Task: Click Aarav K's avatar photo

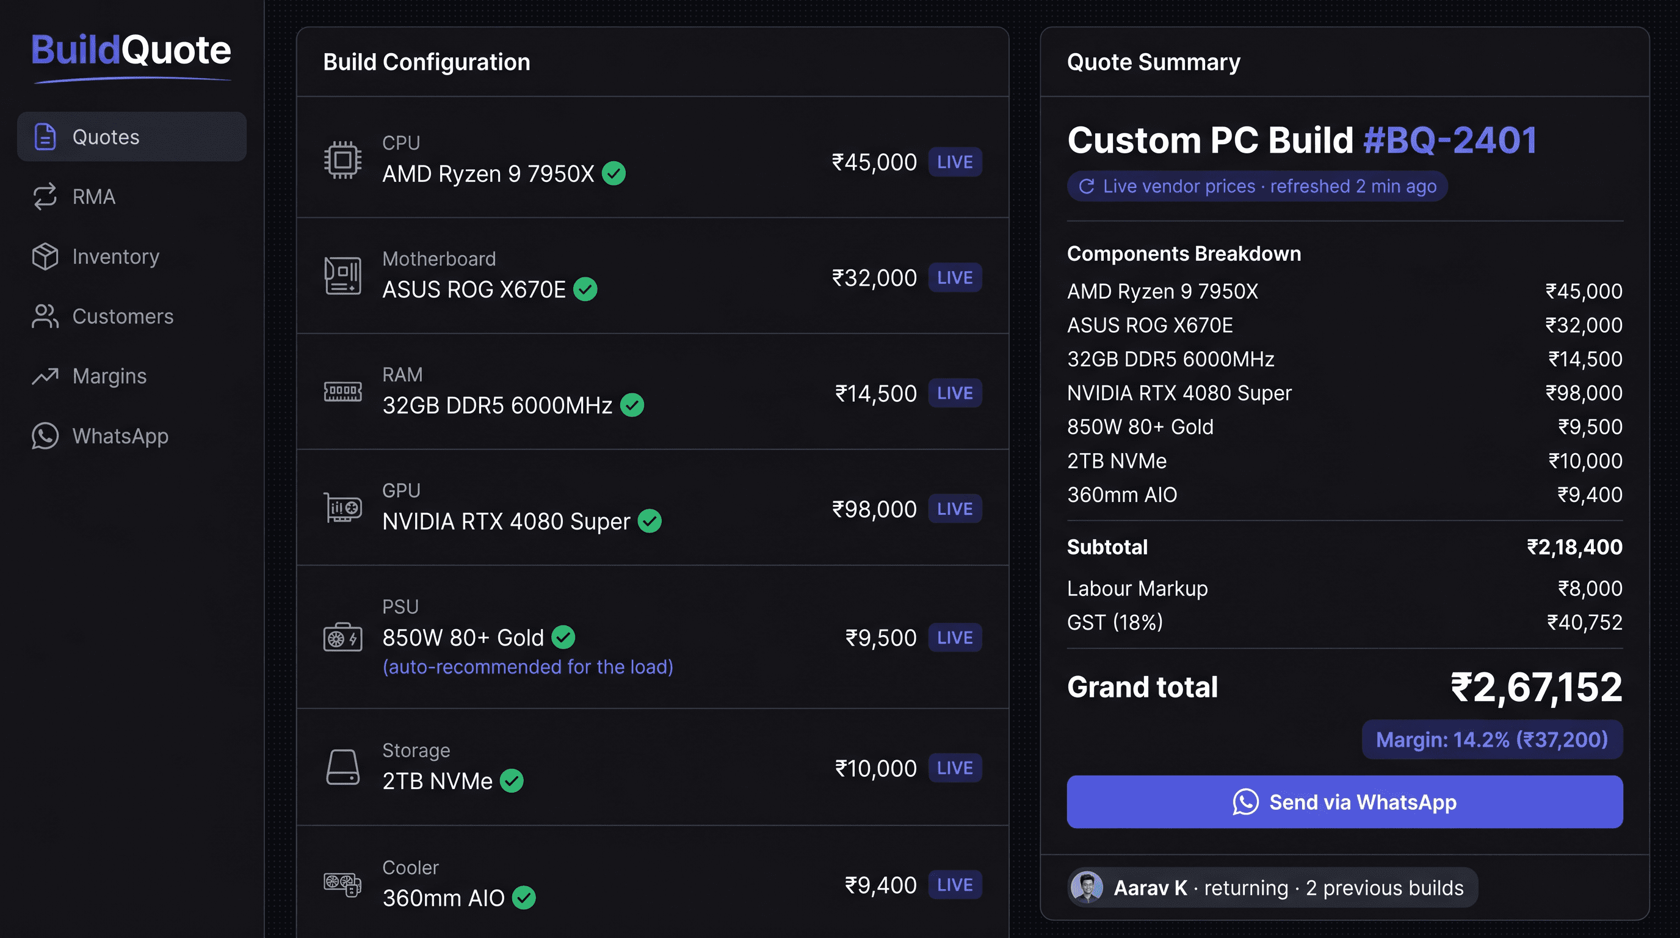Action: (x=1087, y=887)
